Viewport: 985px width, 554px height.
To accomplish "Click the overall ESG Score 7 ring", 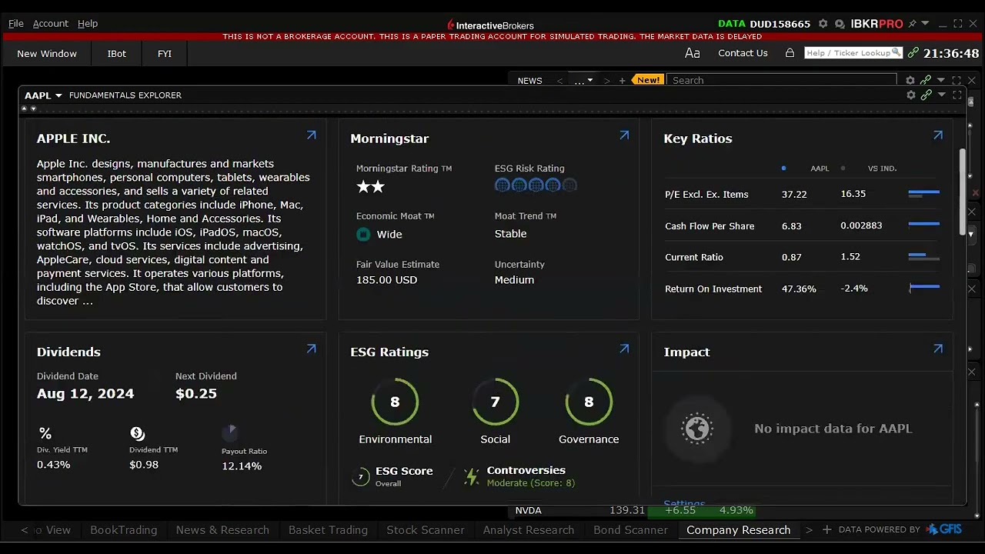I will [360, 477].
